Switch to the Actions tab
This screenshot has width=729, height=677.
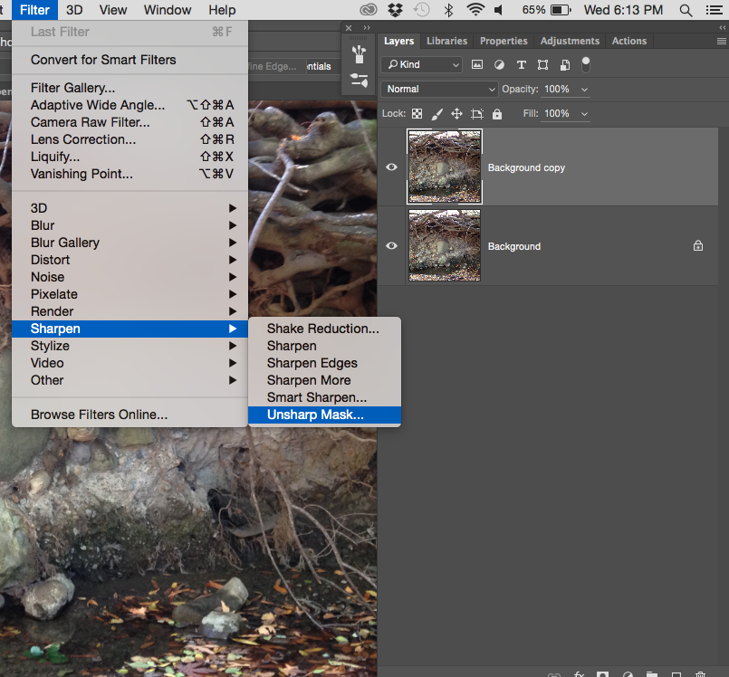[629, 41]
